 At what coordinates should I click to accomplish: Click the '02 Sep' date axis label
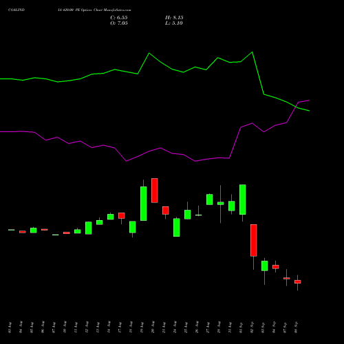[252, 327]
